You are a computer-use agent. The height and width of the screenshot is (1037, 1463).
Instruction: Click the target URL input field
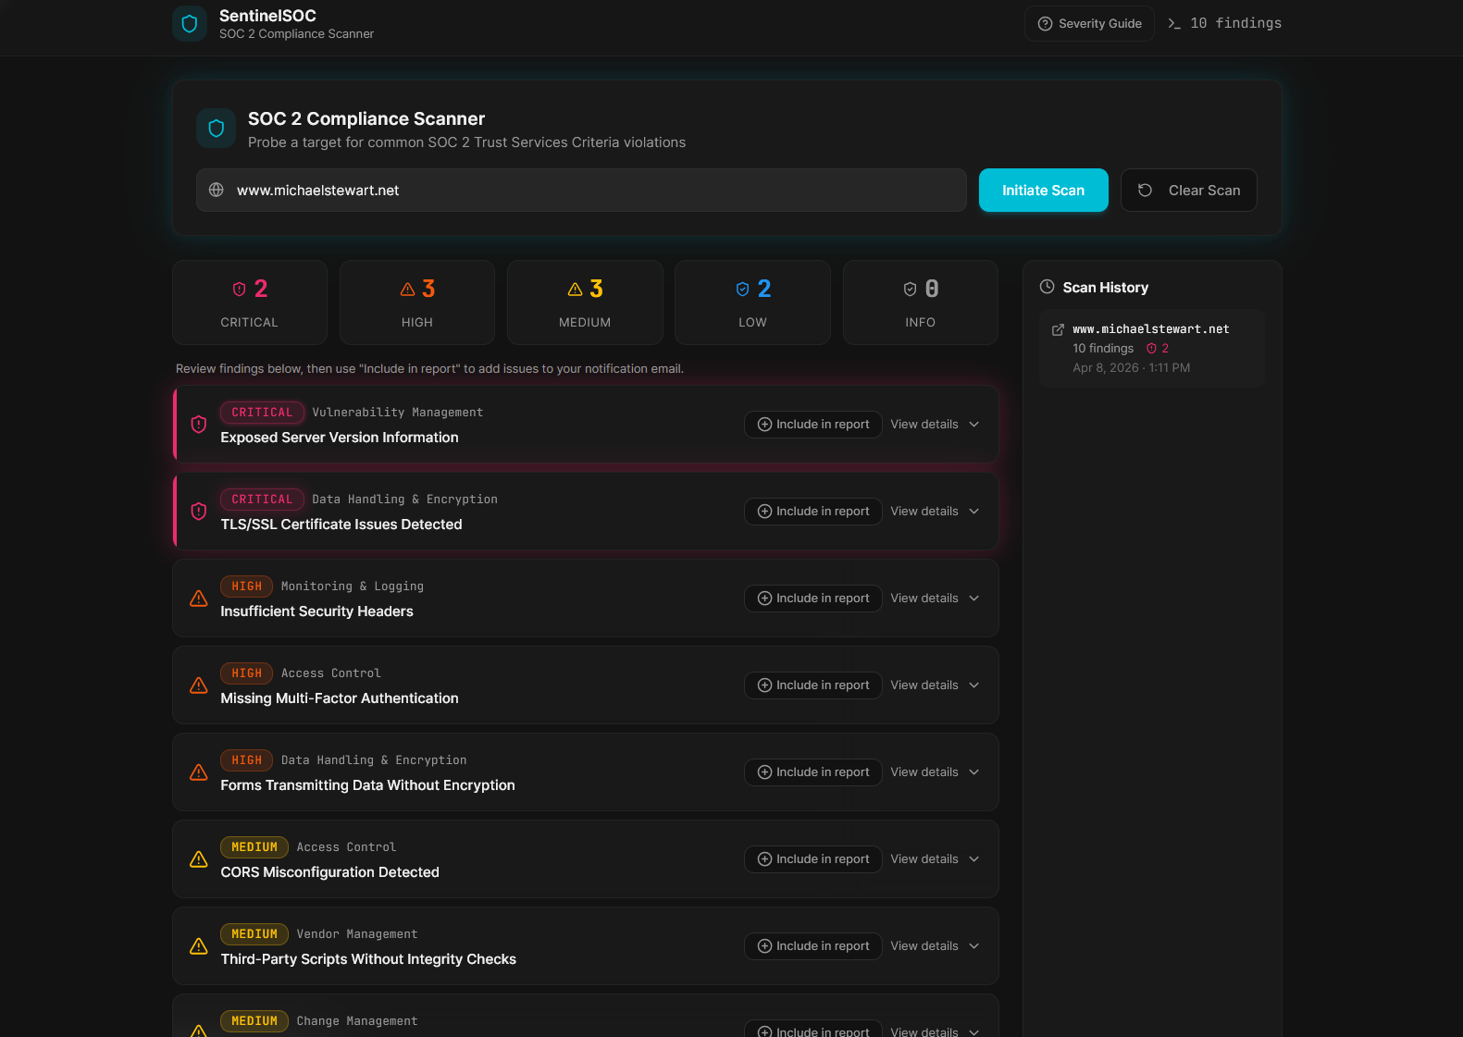coord(592,190)
